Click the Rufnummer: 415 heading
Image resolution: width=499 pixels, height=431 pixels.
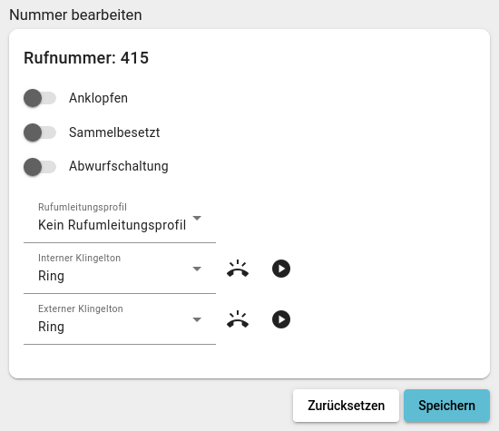tap(86, 58)
